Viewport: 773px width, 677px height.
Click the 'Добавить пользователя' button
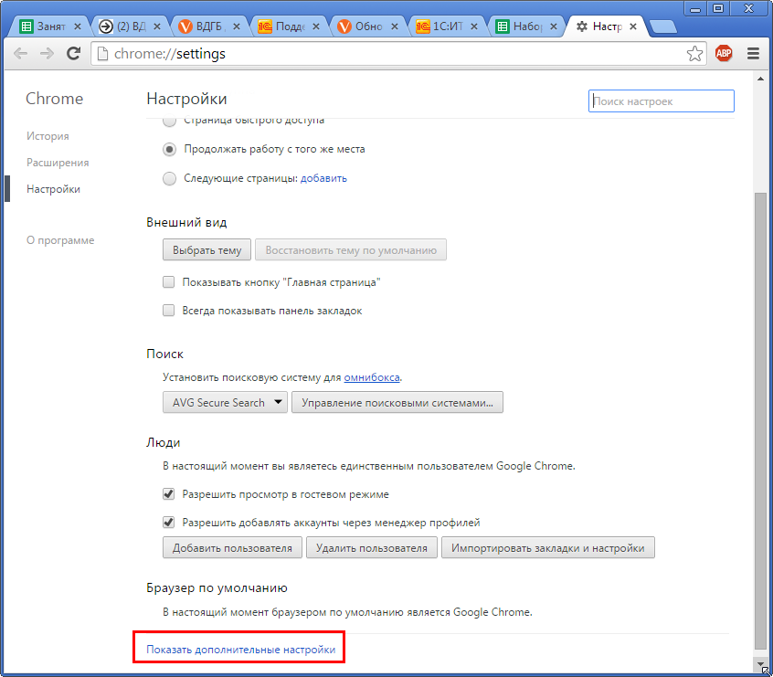[x=232, y=548]
